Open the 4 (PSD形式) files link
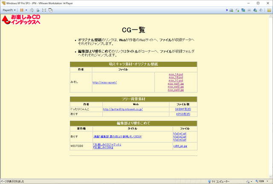This screenshot has width=273, height=184. click(x=183, y=114)
